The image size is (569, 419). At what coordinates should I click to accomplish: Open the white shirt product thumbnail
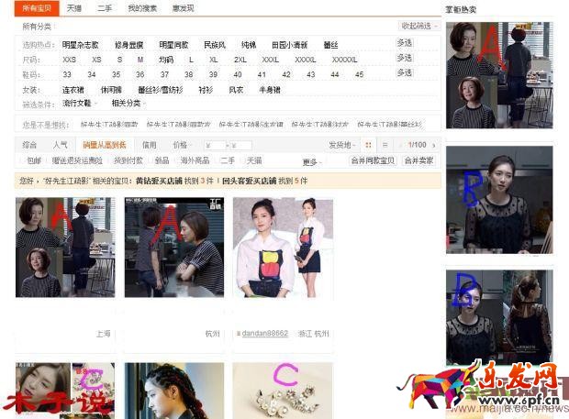(283, 248)
